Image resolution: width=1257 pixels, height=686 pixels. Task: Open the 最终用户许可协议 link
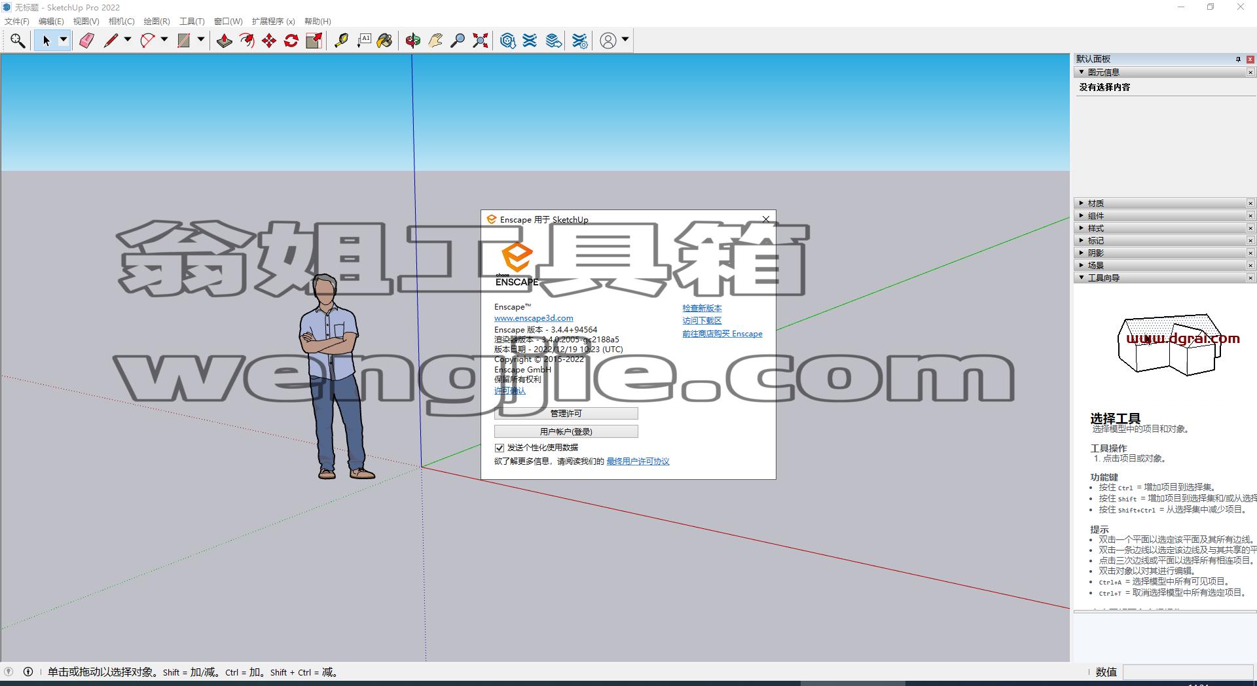[x=638, y=461]
